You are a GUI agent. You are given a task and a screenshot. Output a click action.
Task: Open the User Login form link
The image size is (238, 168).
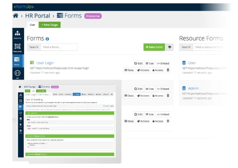[x=45, y=63]
